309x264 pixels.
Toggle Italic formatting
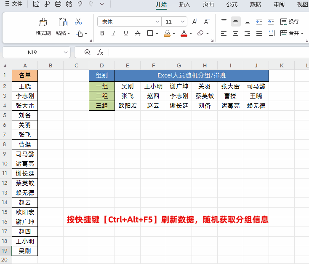tap(114, 33)
